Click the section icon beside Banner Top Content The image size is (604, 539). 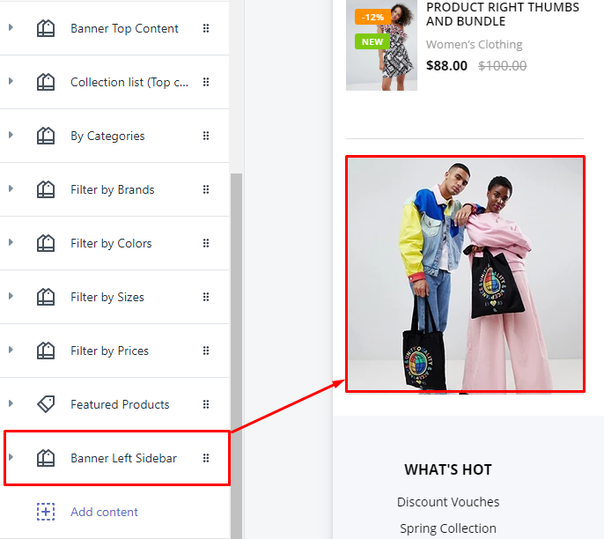pyautogui.click(x=46, y=28)
